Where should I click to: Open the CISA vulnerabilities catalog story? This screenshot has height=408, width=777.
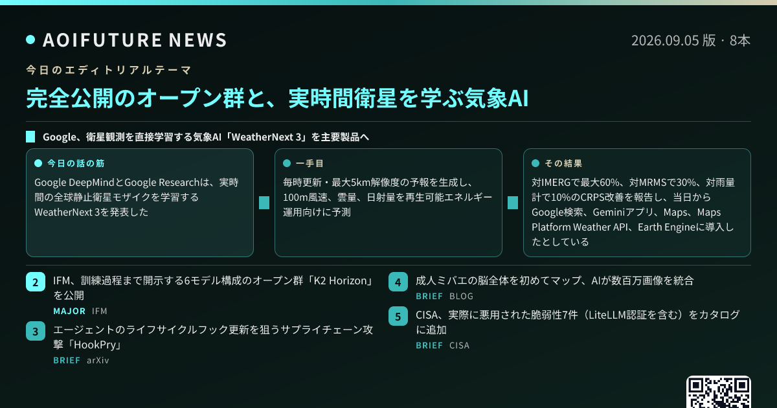pyautogui.click(x=578, y=322)
